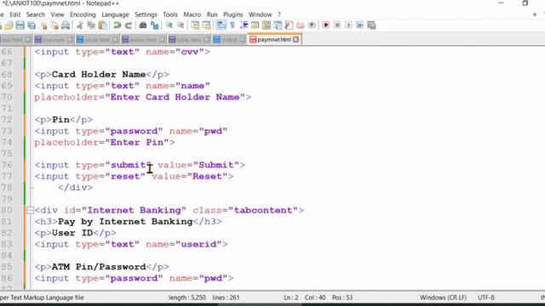Toggle Show All Characters (pilcrow icon)
Viewport: 545px width, 306px height.
[232, 25]
